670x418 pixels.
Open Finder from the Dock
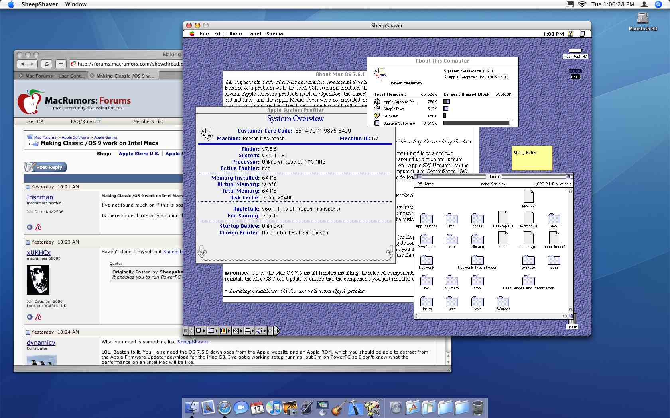pos(192,408)
